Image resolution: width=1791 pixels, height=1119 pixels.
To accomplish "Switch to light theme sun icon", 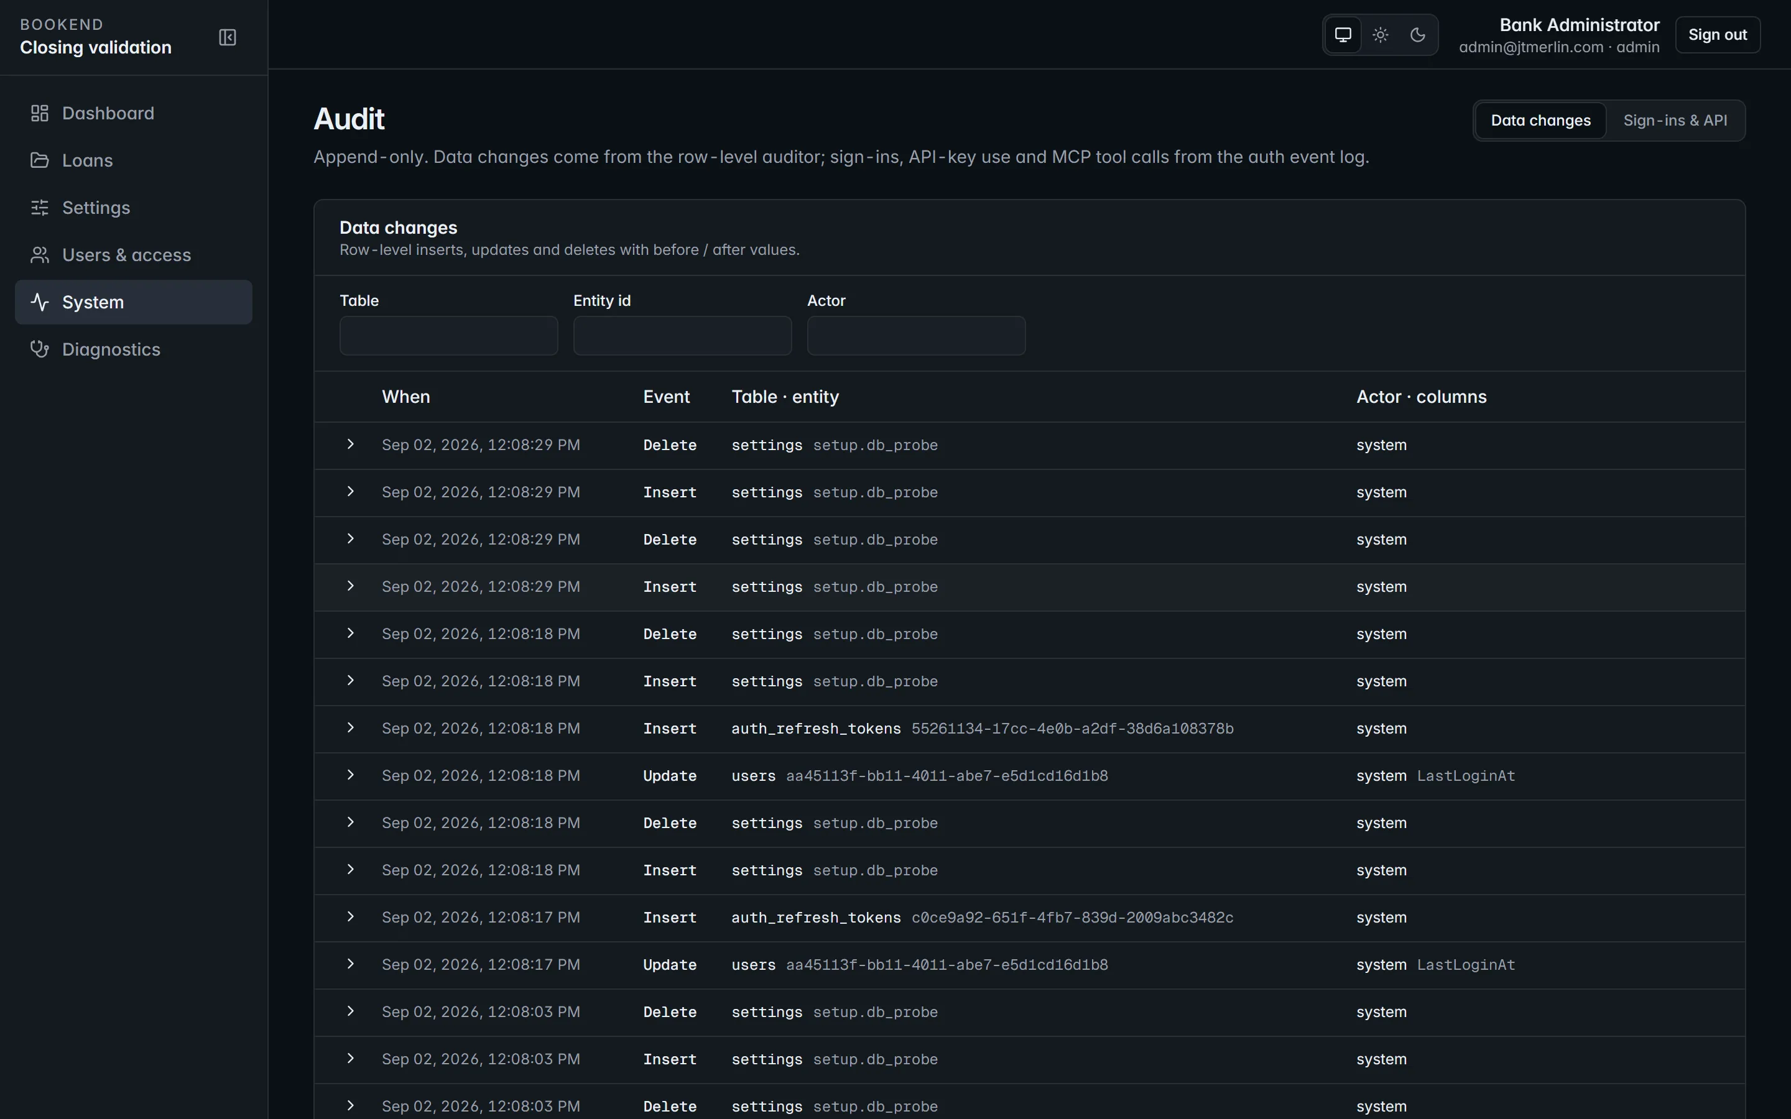I will point(1381,35).
